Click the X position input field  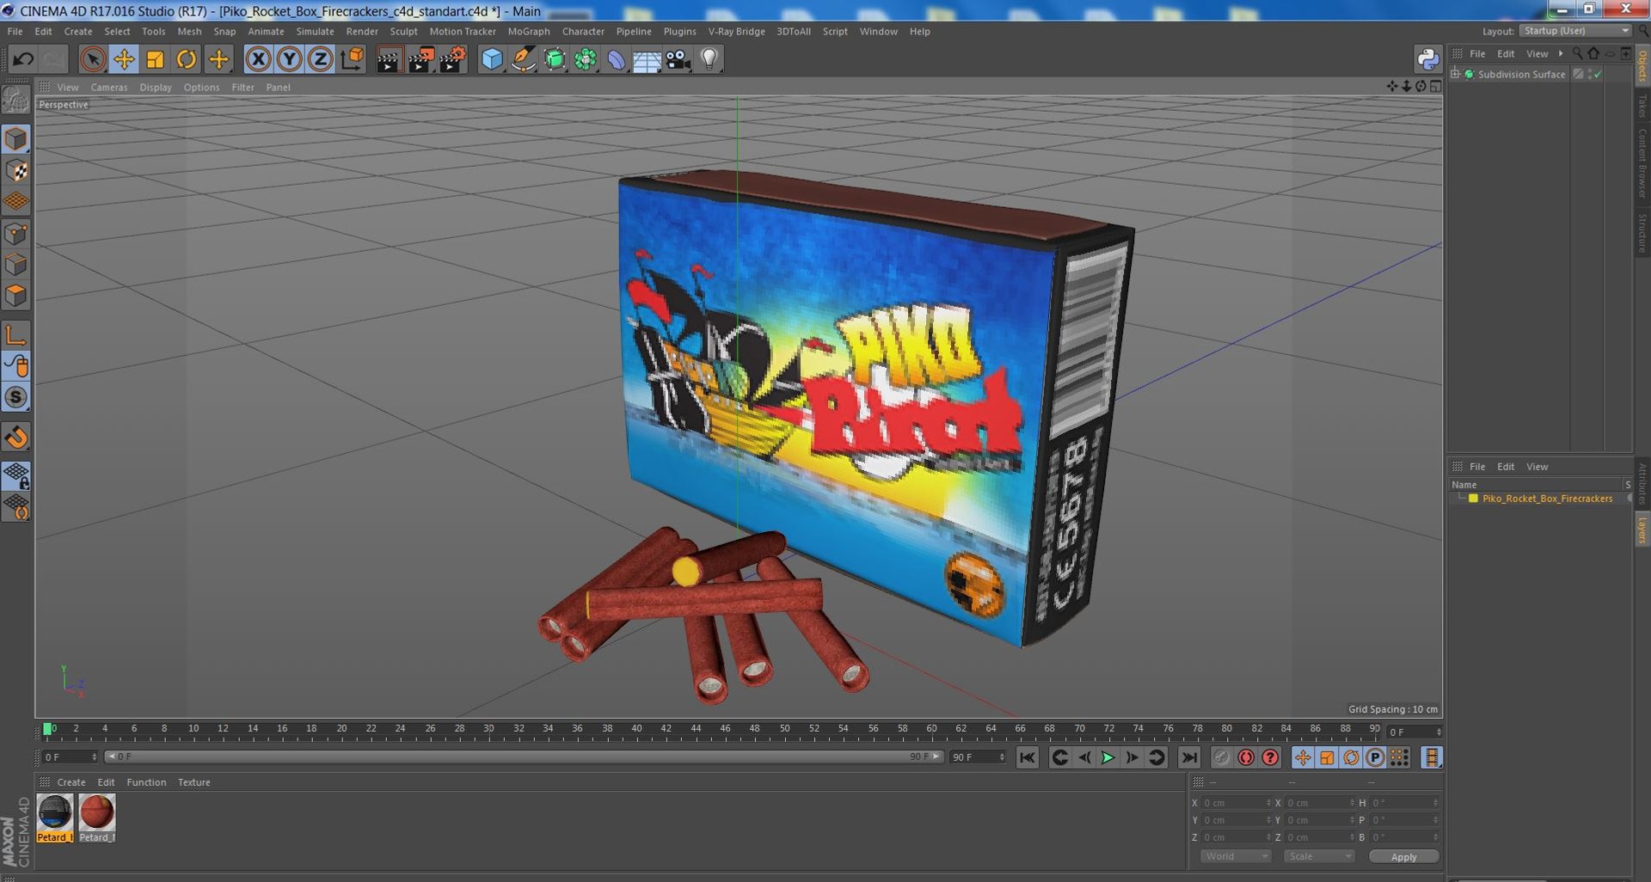[1236, 803]
